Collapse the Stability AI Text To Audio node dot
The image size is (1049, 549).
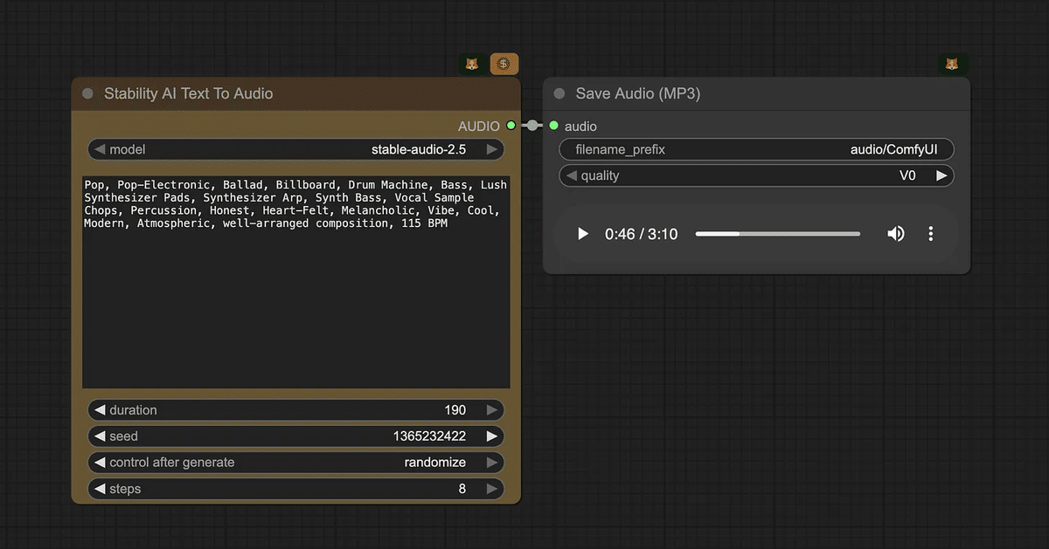point(87,93)
